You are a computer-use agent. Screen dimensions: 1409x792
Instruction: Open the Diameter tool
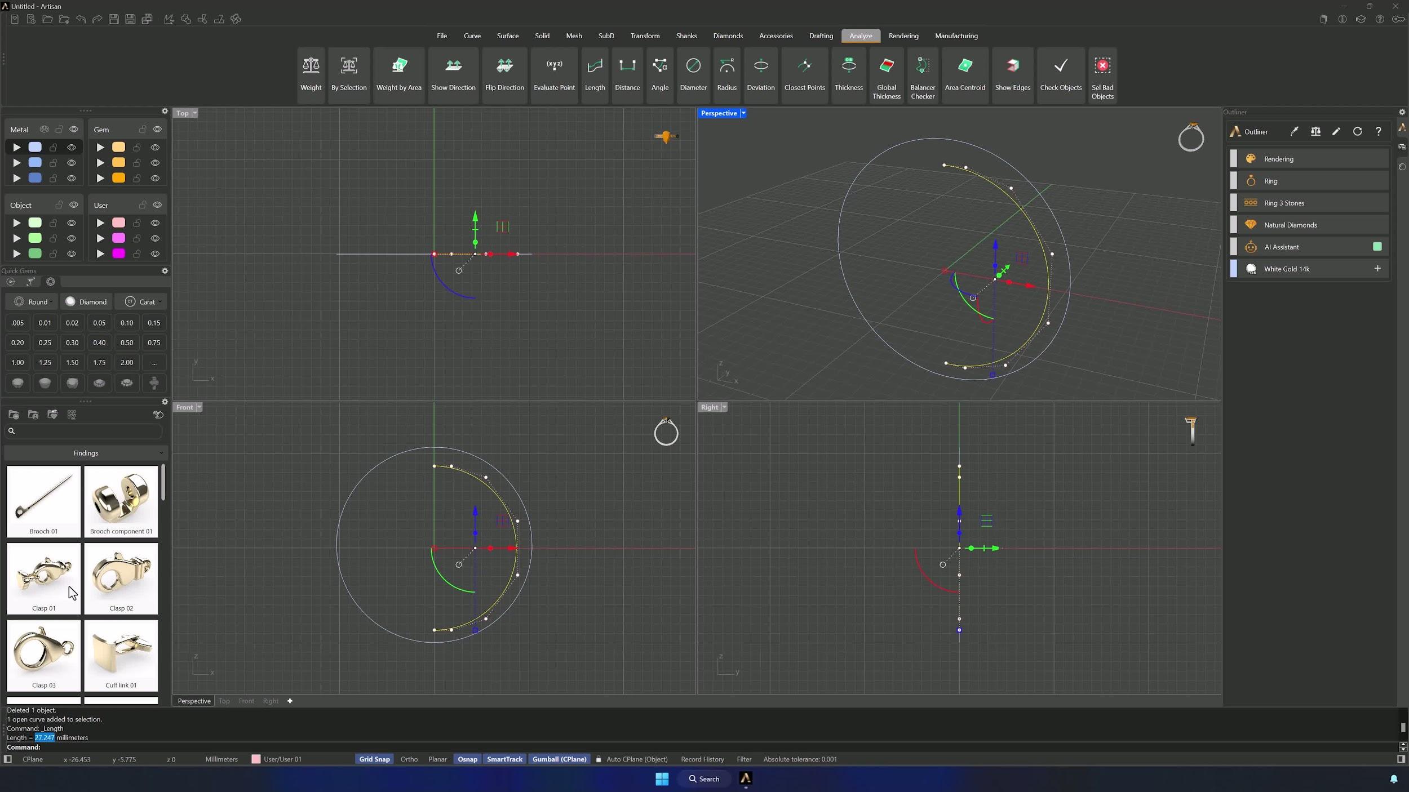[693, 74]
